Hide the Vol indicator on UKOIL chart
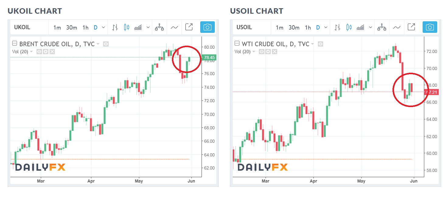The width and height of the screenshot is (443, 202). tap(39, 52)
